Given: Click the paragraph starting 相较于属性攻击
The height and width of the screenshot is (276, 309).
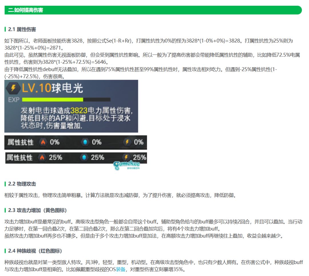Looking at the screenshot, I should [120, 195].
